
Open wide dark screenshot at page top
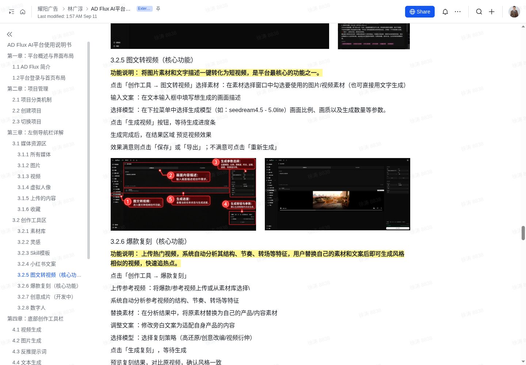220,36
